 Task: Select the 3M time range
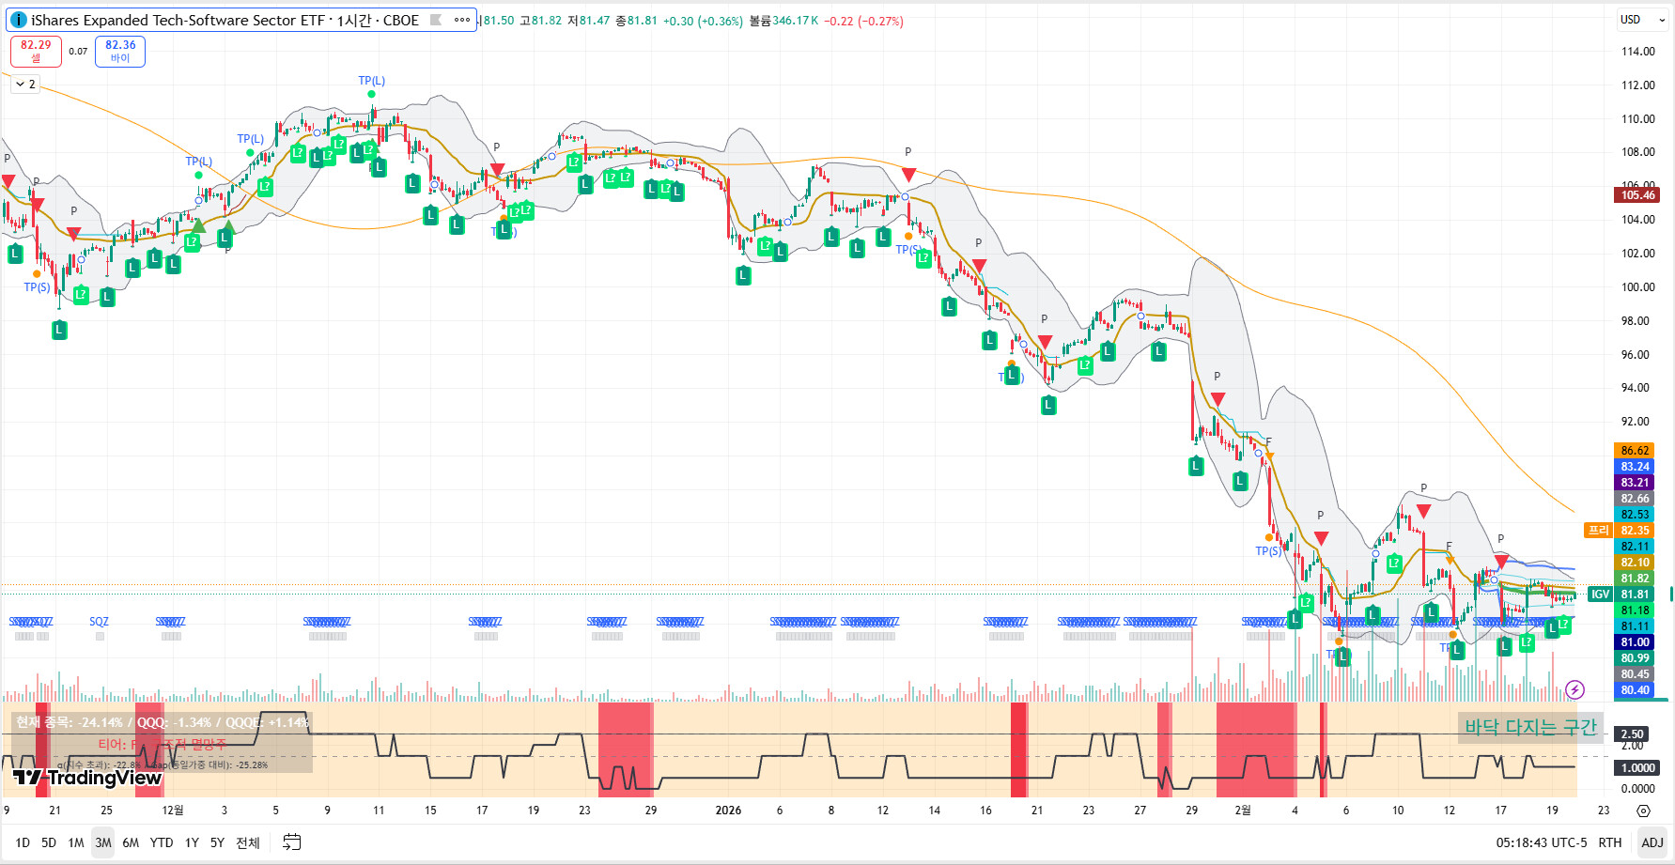pyautogui.click(x=103, y=842)
